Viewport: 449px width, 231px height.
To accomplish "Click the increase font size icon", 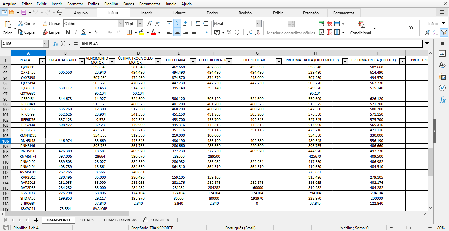I will (150, 24).
